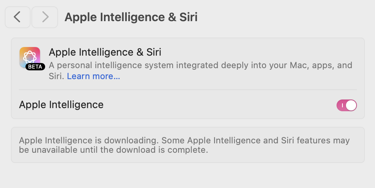Click empty space right of the page title
Screen dimensions: 375x188
(282, 17)
